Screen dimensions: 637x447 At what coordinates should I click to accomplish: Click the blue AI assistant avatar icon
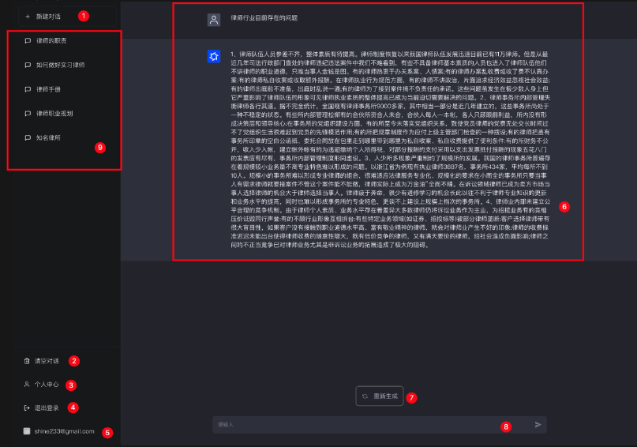[x=213, y=56]
